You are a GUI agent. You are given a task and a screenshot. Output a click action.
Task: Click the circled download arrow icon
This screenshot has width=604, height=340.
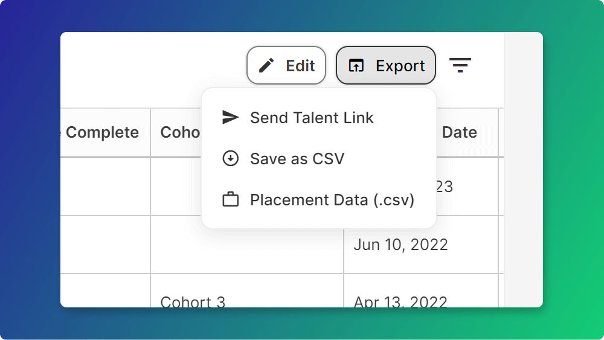(x=230, y=158)
